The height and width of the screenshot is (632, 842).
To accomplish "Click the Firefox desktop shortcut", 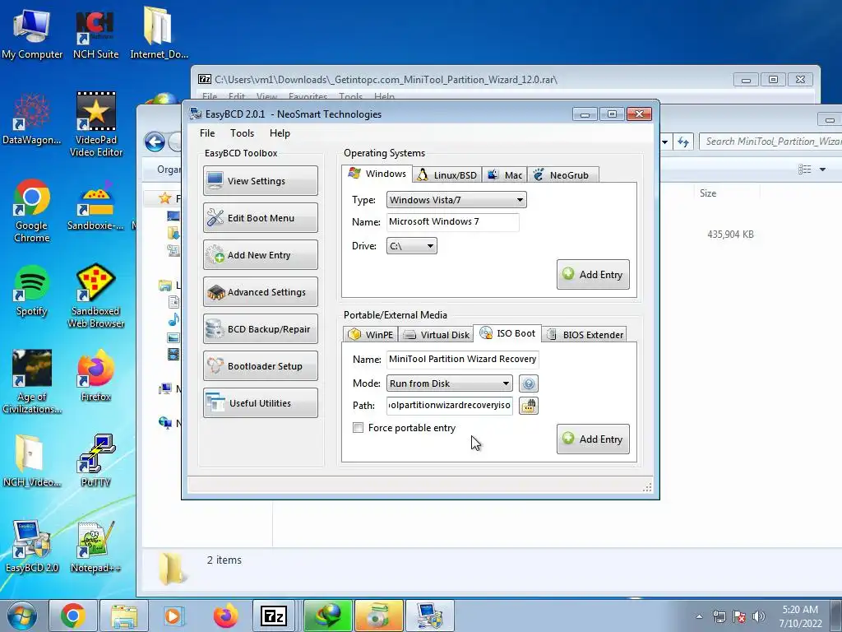I will tap(95, 375).
